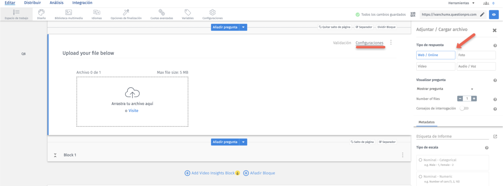The width and height of the screenshot is (503, 186).
Task: Click Quitar salto de página
Action: pyautogui.click(x=334, y=27)
